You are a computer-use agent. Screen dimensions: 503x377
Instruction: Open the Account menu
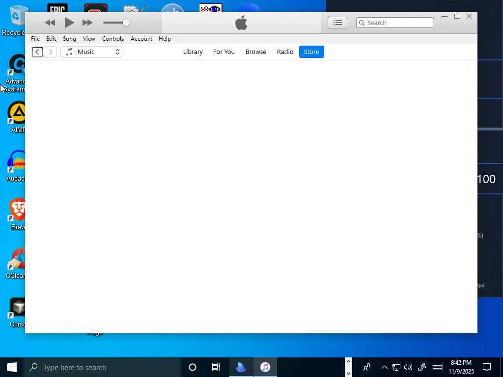[x=141, y=39]
